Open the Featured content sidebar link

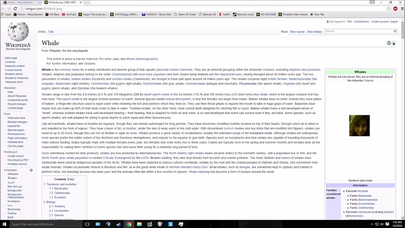[15, 66]
